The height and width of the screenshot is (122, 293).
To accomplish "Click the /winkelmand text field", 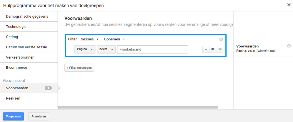I will 153,49.
